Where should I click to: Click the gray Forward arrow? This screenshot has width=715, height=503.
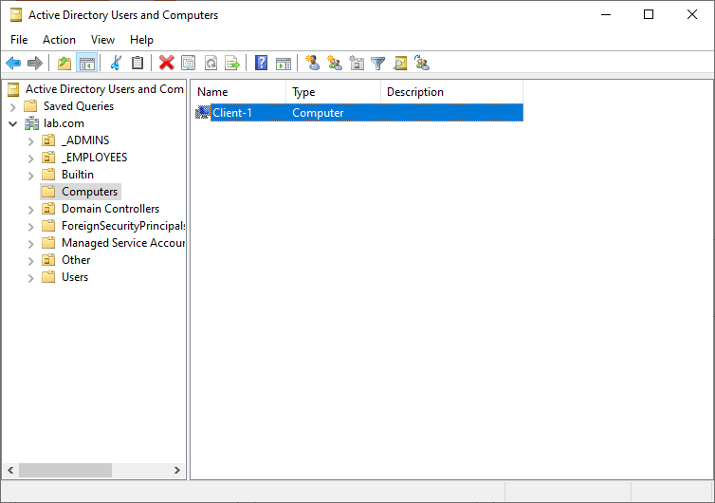click(35, 63)
